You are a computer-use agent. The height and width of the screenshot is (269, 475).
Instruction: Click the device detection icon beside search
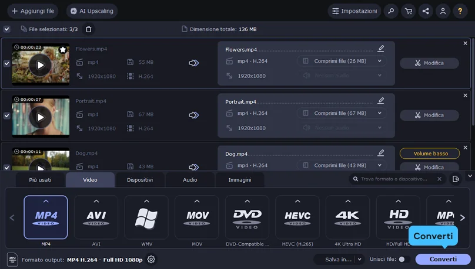coord(456,179)
